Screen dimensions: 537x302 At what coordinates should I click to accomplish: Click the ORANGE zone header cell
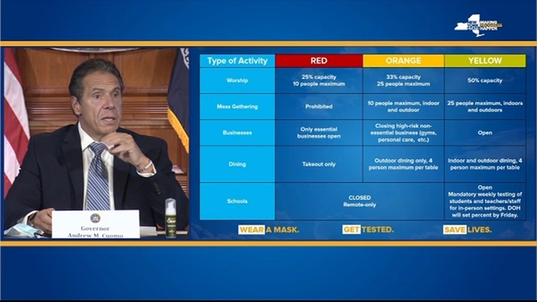pyautogui.click(x=403, y=61)
